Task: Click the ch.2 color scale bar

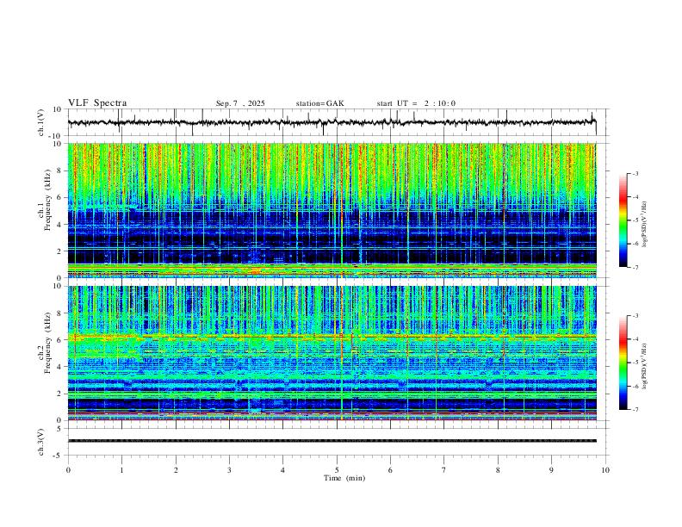Action: [623, 363]
